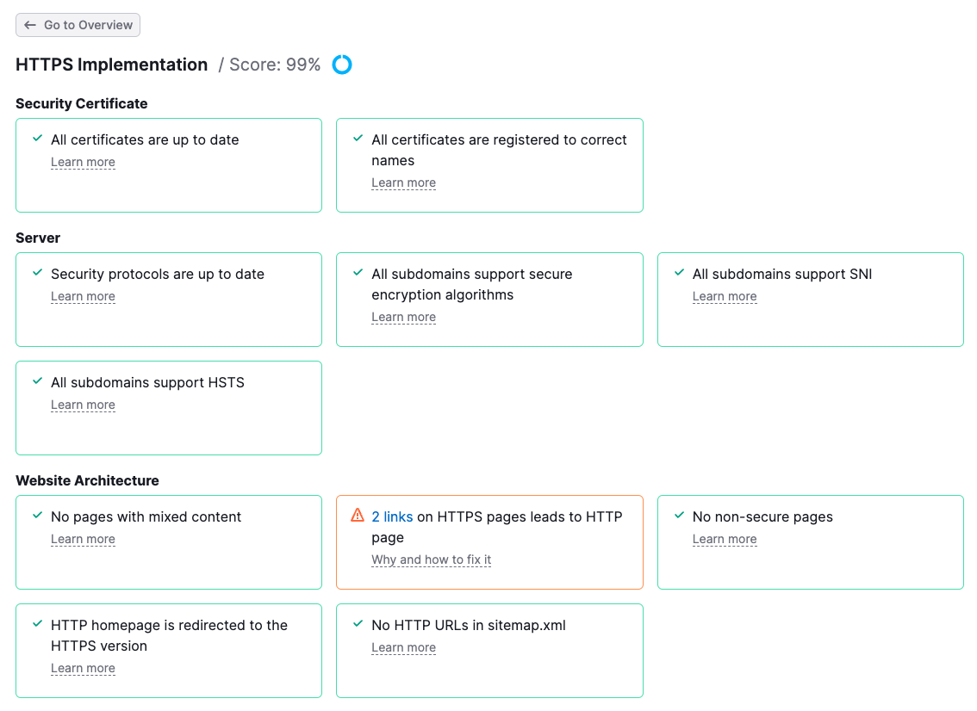Click checkmark beside 'No pages with mixed content'
The width and height of the screenshot is (977, 711).
coord(37,516)
